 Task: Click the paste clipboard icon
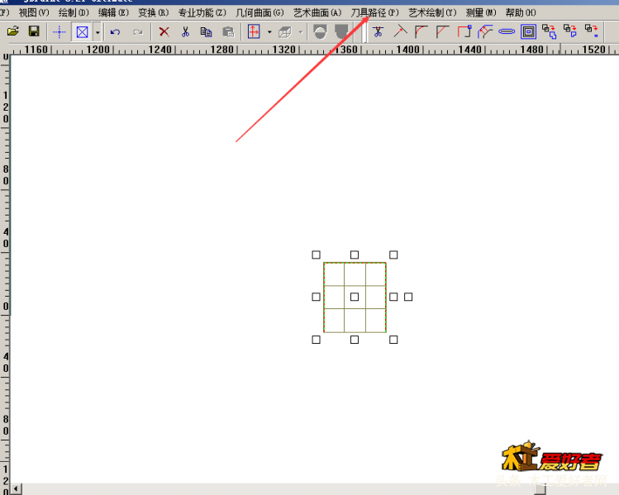pos(228,32)
